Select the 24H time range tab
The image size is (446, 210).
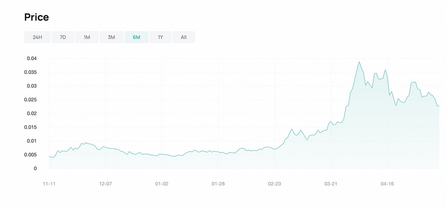point(37,37)
